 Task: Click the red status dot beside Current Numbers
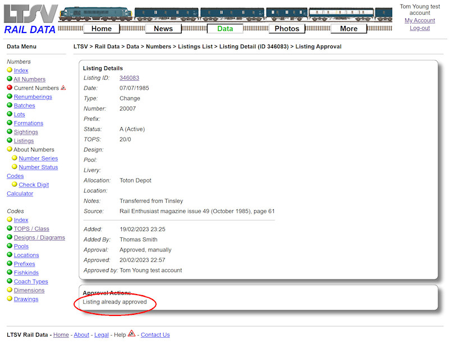(x=10, y=88)
